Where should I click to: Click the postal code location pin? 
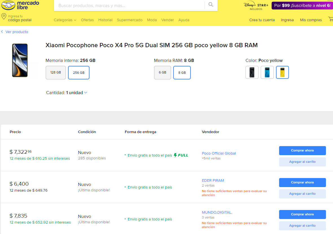(x=4, y=16)
